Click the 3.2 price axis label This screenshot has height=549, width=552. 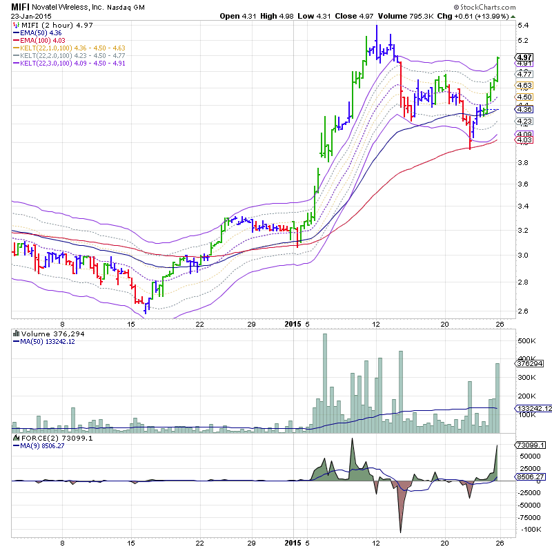tap(523, 231)
